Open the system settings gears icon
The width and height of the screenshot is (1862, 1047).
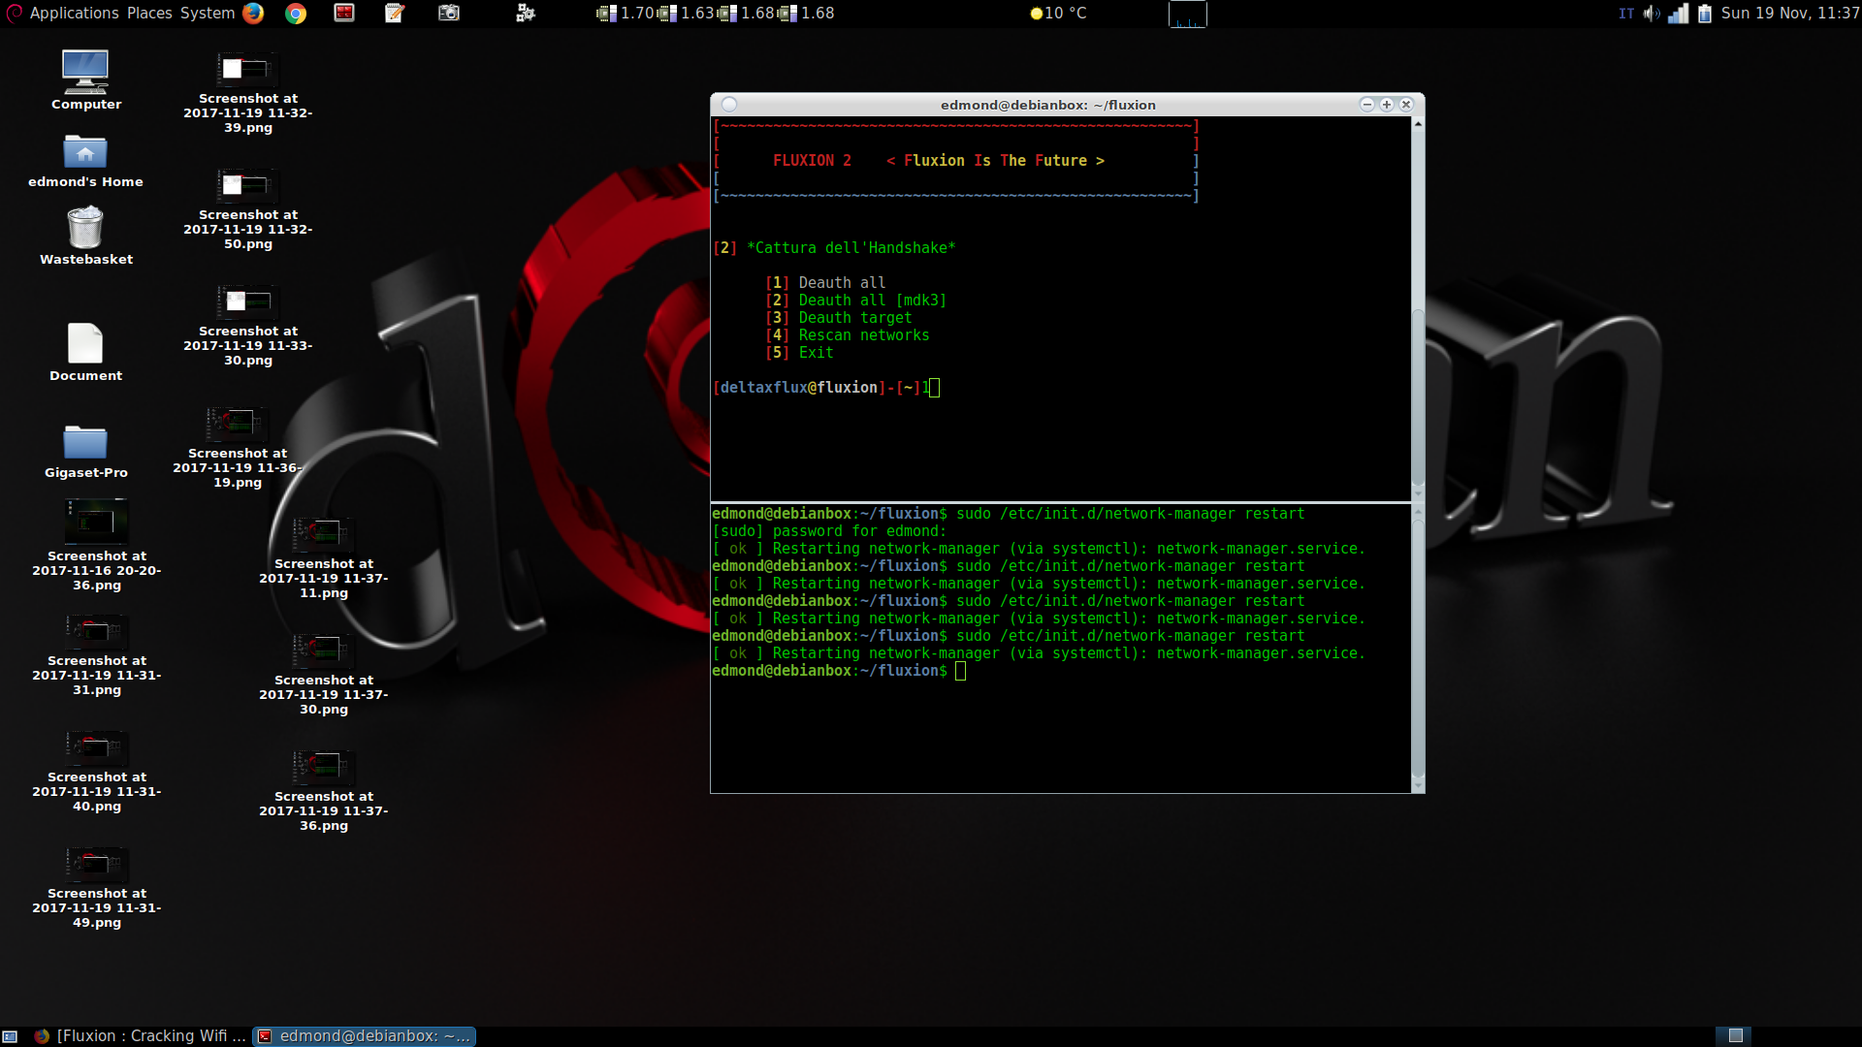525,13
